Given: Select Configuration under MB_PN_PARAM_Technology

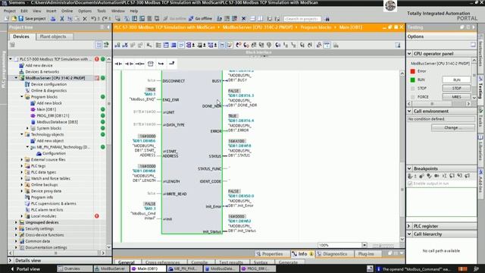Looking at the screenshot, I should click(54, 153).
